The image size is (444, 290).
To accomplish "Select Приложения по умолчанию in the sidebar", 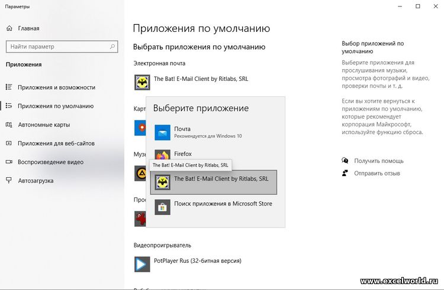I will tap(56, 106).
